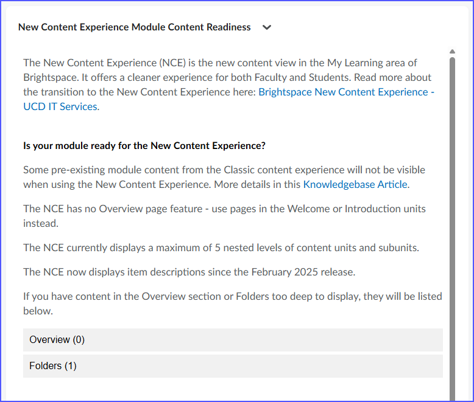The image size is (474, 402).
Task: Click the vertical scrollbar thumb
Action: pyautogui.click(x=452, y=225)
